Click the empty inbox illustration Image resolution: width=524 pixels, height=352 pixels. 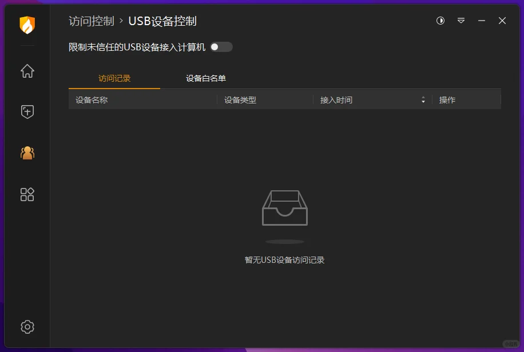[284, 209]
